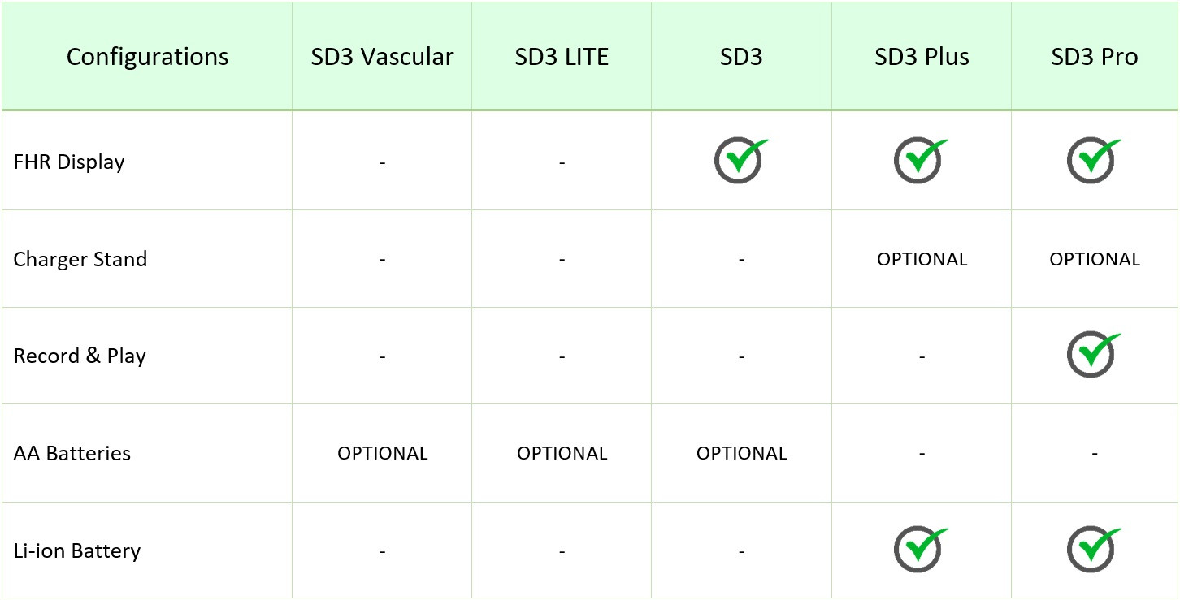Click the AA Batteries row label

72,453
